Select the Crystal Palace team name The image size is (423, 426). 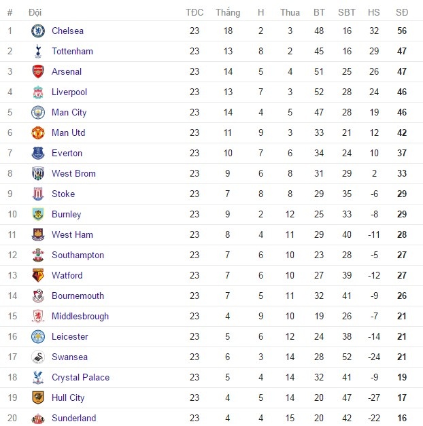[80, 377]
